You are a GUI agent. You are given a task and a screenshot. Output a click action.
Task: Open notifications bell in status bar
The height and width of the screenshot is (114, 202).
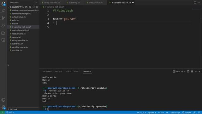click(x=199, y=112)
